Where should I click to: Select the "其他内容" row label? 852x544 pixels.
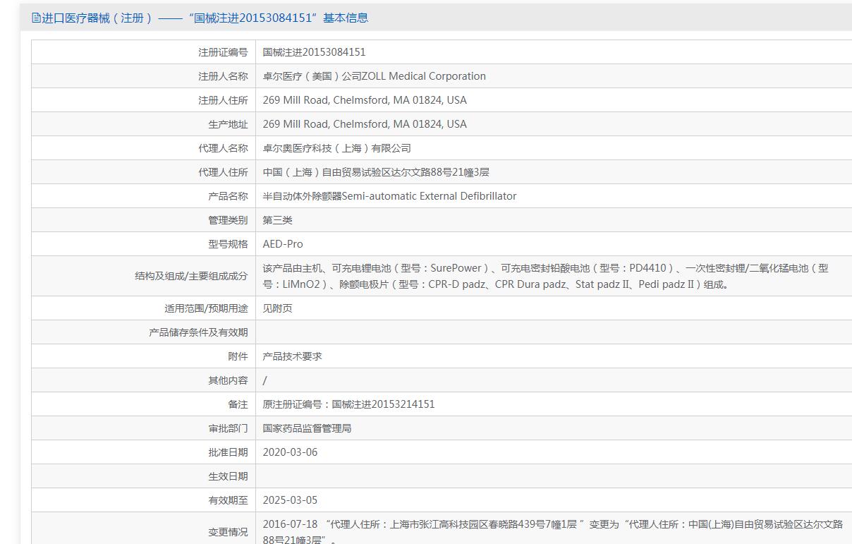click(x=228, y=380)
